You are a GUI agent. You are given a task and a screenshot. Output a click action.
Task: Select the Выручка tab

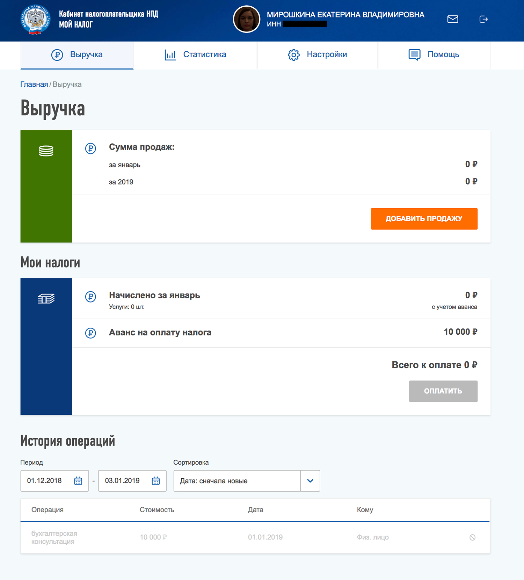click(77, 55)
